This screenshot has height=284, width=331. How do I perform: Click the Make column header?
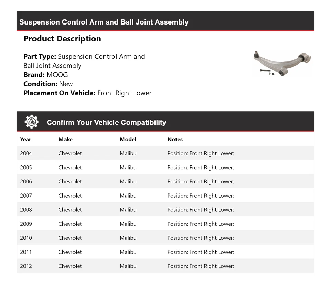tap(66, 139)
